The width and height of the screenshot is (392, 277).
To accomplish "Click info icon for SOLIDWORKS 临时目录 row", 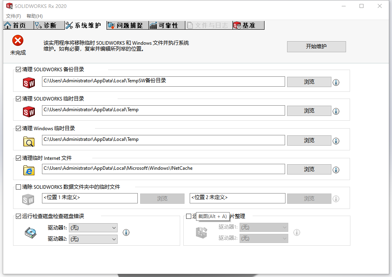I will click(336, 111).
